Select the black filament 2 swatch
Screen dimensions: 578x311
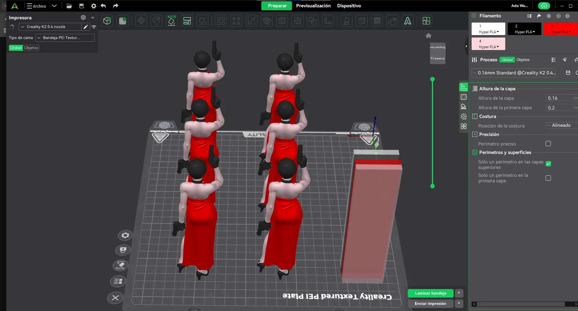[524, 29]
